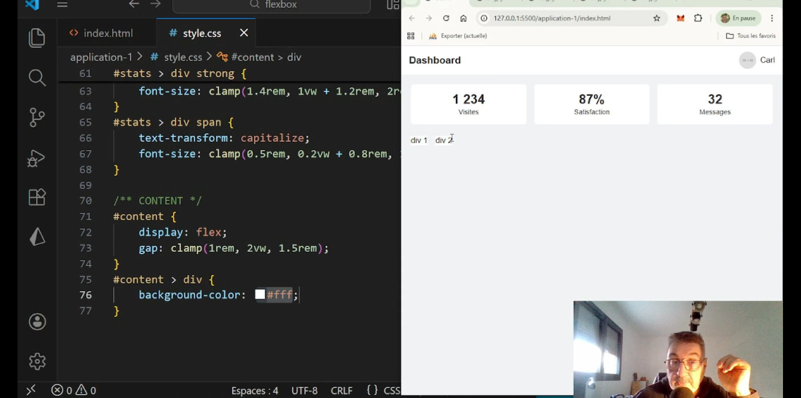
Task: Click the #fff color swatch
Action: coord(260,294)
